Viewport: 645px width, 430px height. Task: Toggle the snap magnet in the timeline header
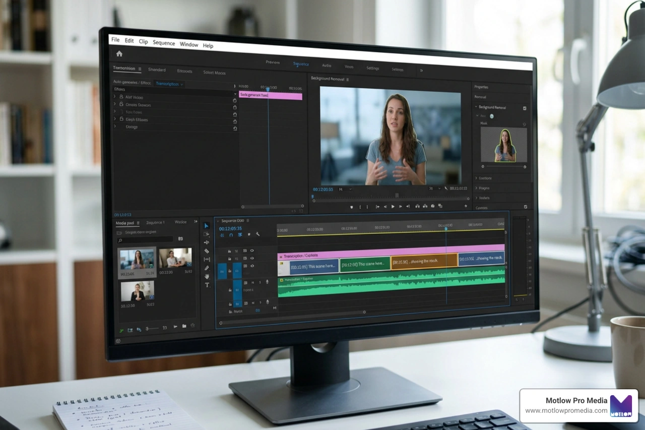pyautogui.click(x=231, y=235)
